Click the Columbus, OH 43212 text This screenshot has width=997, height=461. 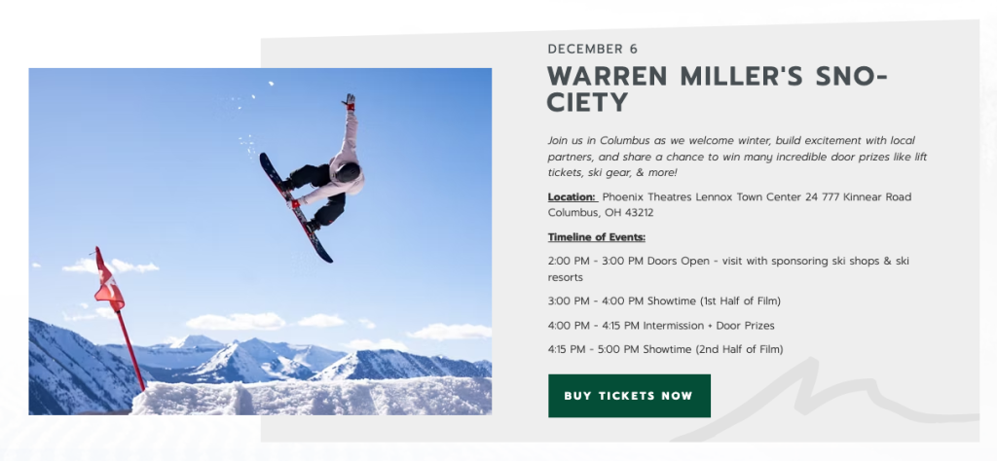coord(600,212)
